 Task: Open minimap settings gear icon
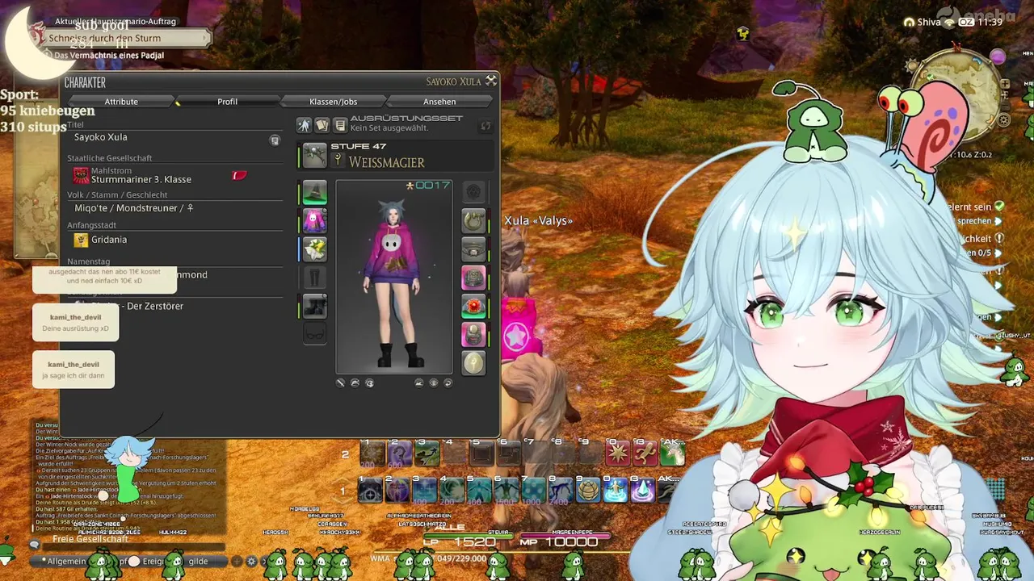point(1004,120)
